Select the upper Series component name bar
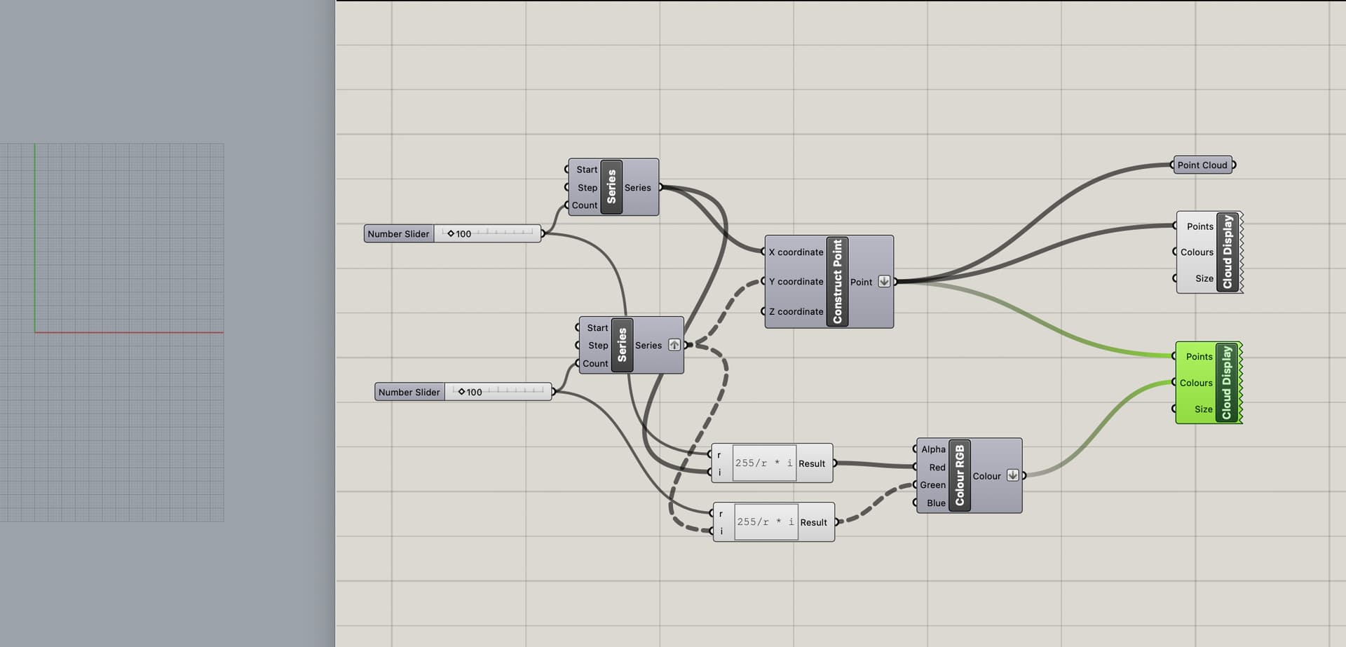Image resolution: width=1346 pixels, height=647 pixels. (611, 186)
